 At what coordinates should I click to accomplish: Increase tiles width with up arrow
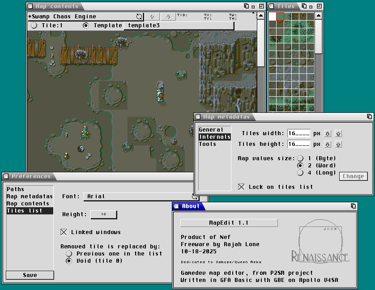(x=338, y=133)
